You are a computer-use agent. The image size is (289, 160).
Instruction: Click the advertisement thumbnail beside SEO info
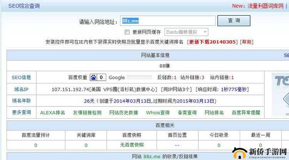[x=280, y=95]
